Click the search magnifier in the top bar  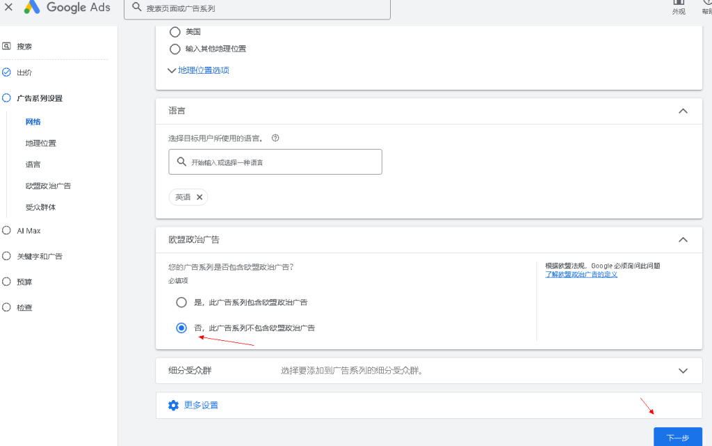tap(138, 9)
